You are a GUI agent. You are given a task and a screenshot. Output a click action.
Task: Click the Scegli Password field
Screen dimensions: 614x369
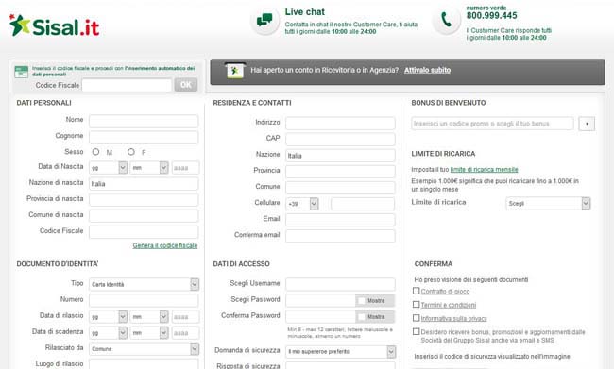pyautogui.click(x=321, y=300)
